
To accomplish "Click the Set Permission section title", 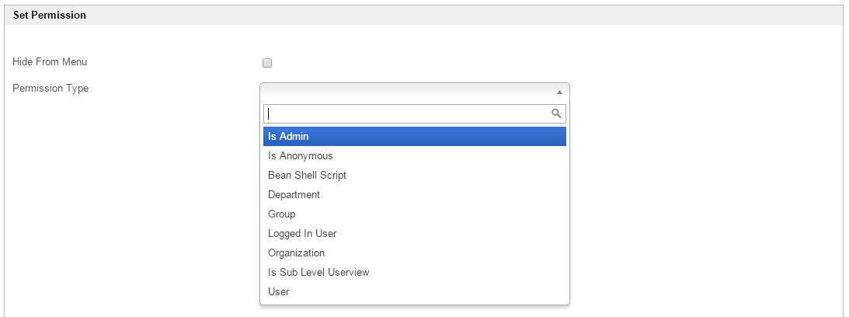I will (x=50, y=15).
